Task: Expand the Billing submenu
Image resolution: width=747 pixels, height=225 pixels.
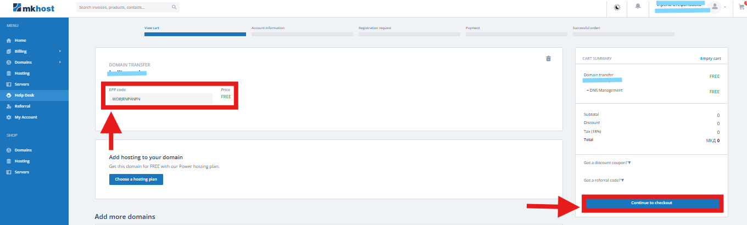Action: click(21, 52)
